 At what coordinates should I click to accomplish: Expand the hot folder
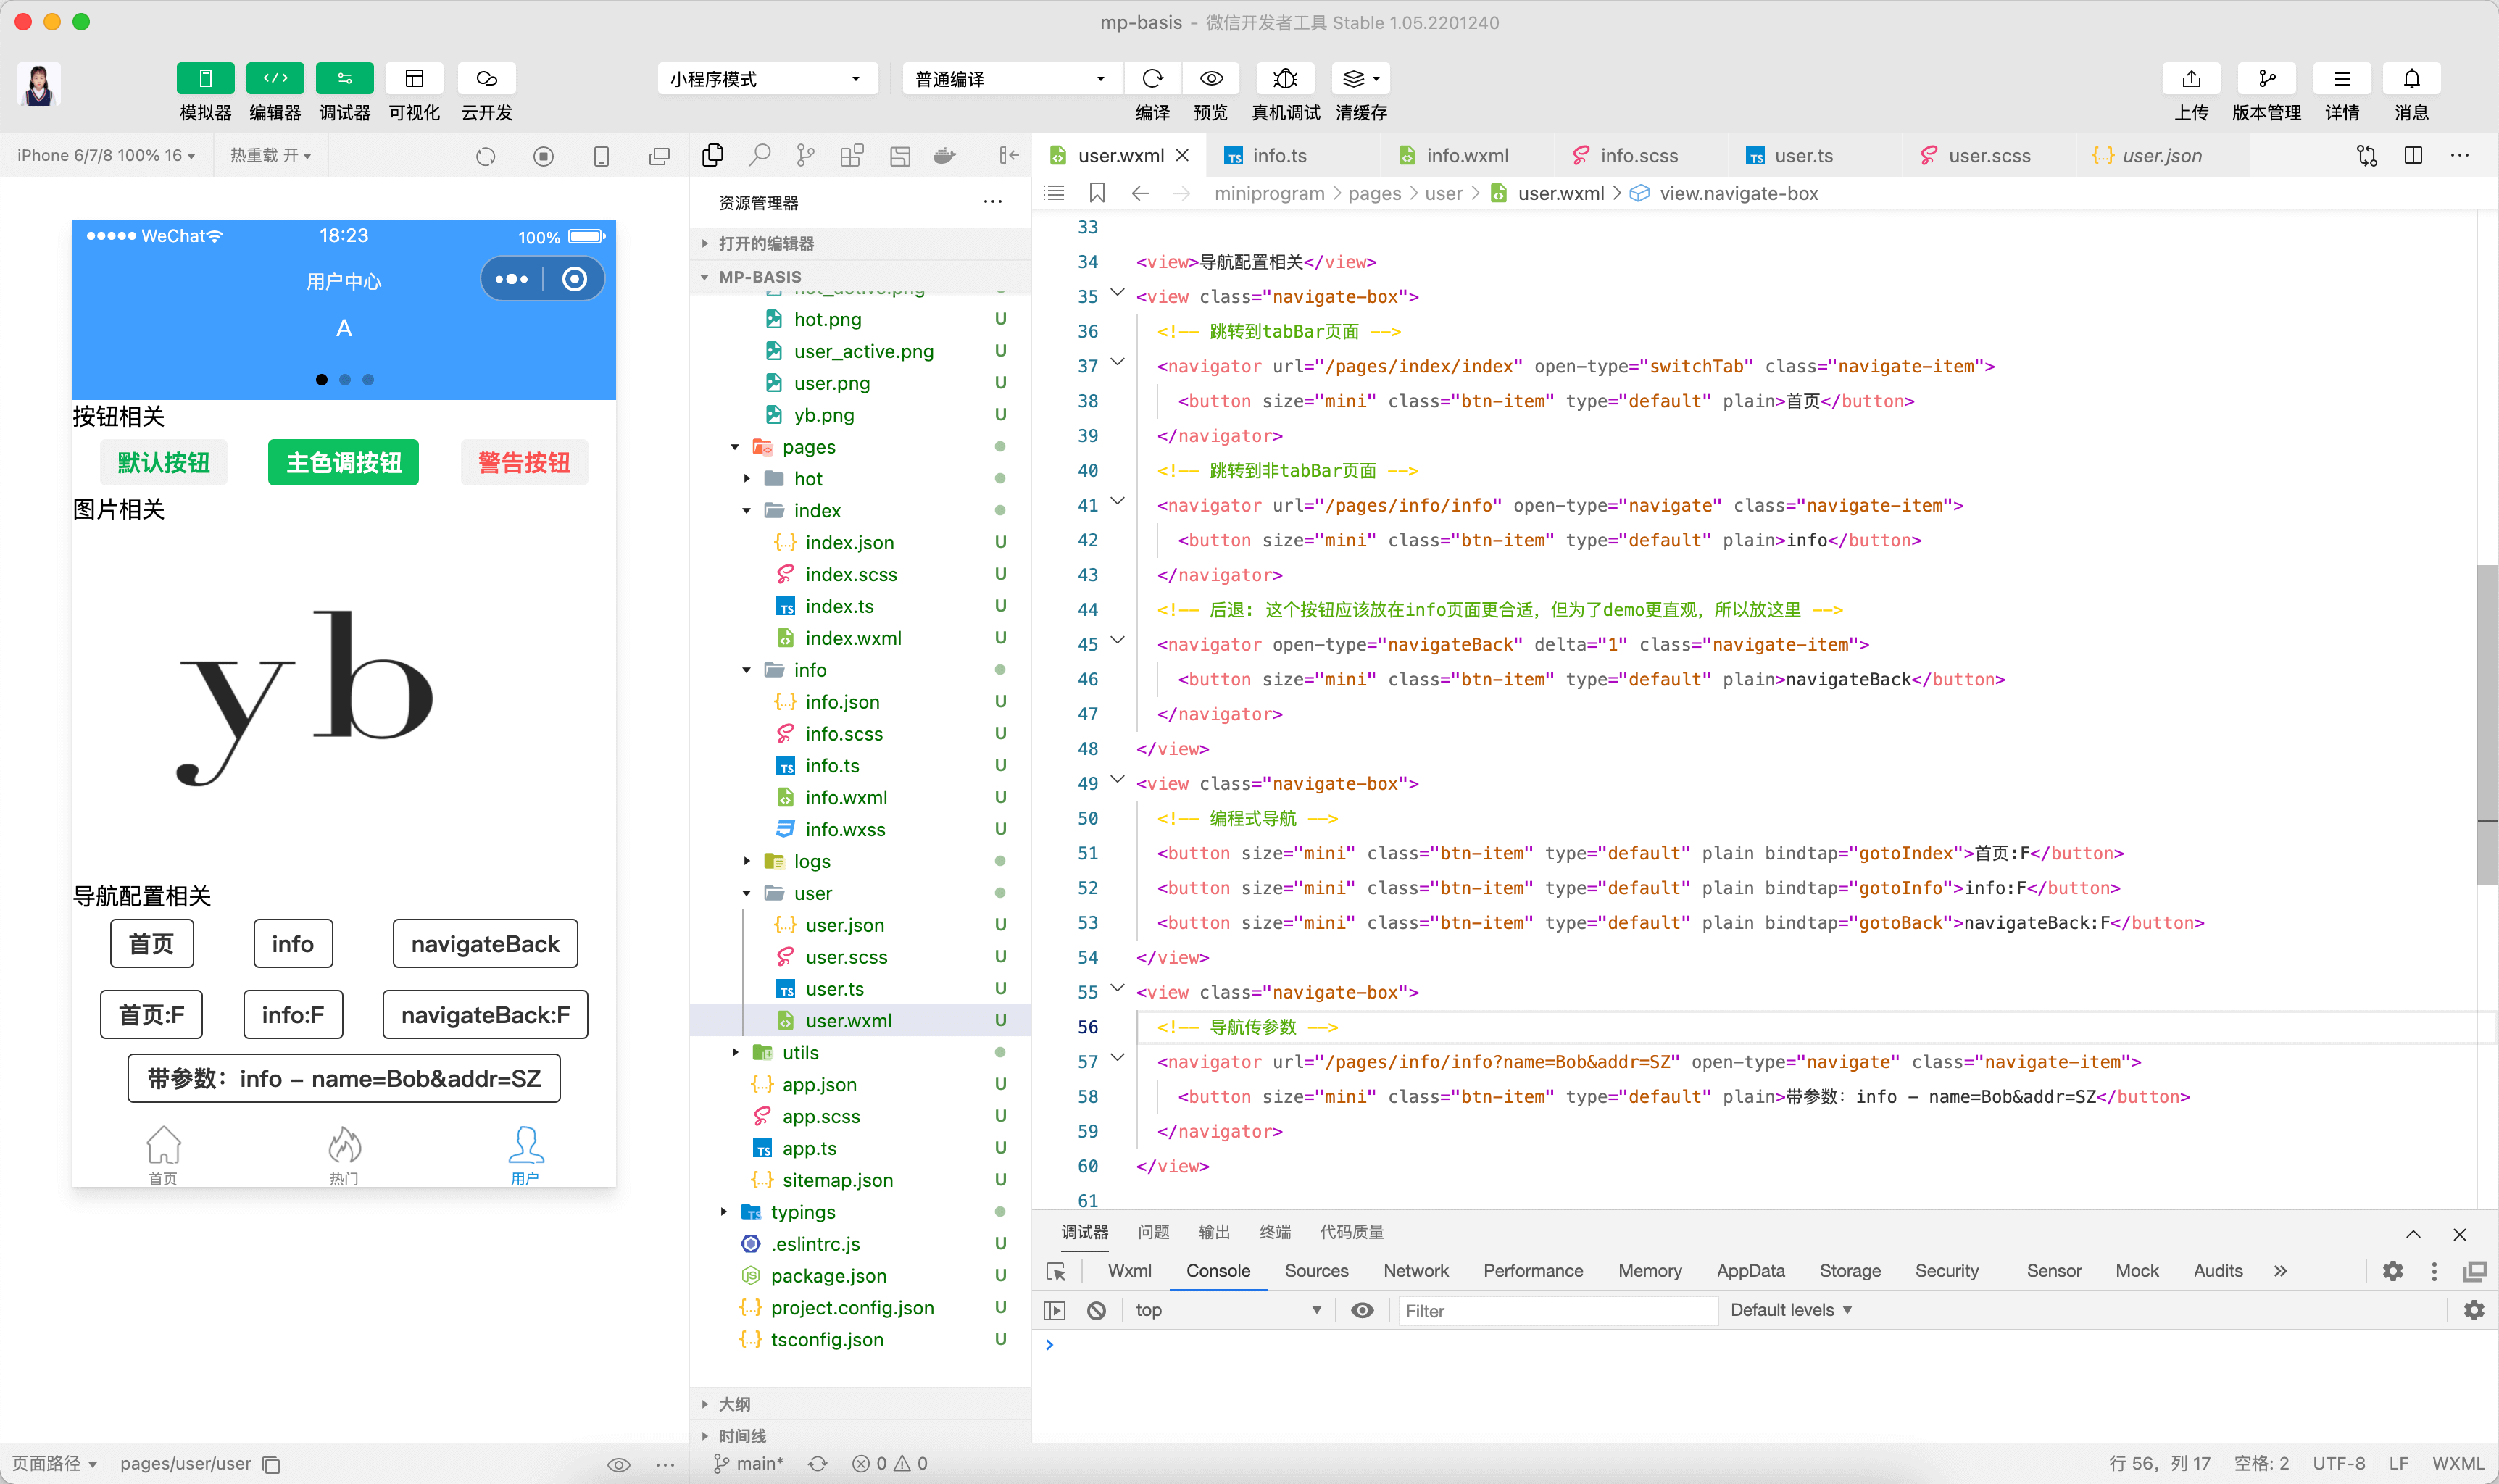pos(747,479)
